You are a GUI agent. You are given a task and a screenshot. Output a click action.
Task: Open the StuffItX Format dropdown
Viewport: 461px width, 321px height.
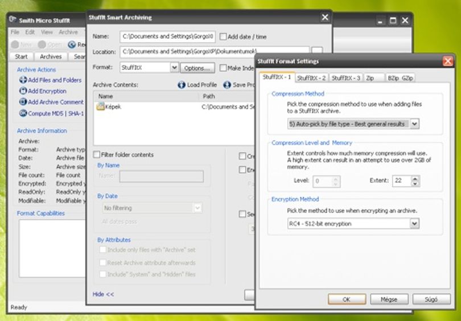174,68
